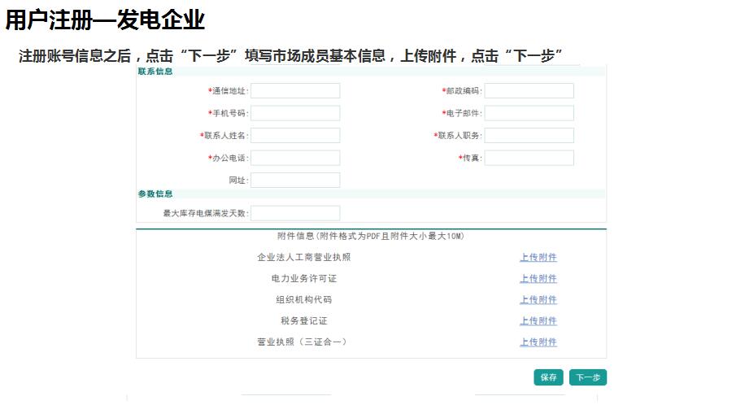The width and height of the screenshot is (745, 418).
Task: Focus the 邮政编码 text box
Action: 529,91
